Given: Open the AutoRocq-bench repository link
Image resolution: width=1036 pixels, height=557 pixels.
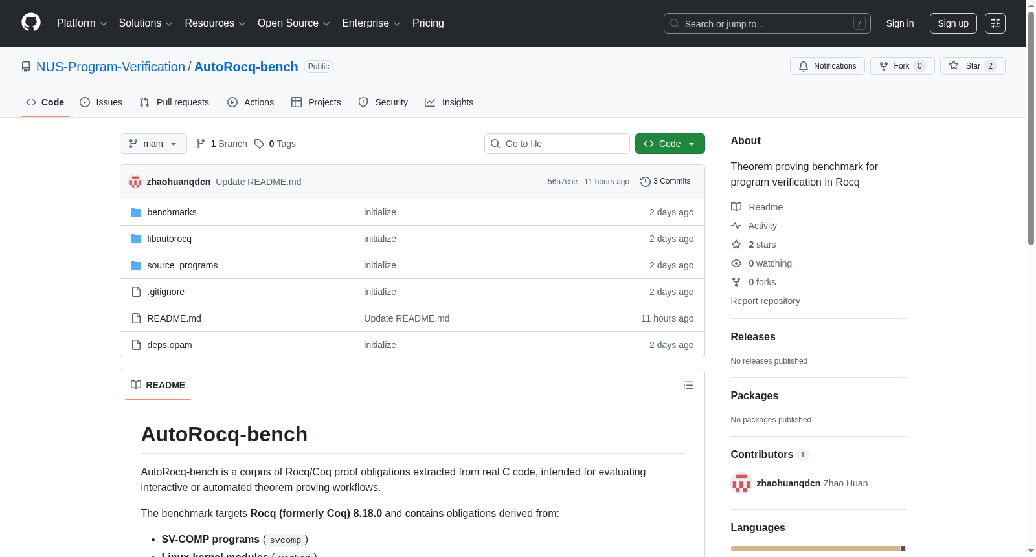Looking at the screenshot, I should click(246, 67).
